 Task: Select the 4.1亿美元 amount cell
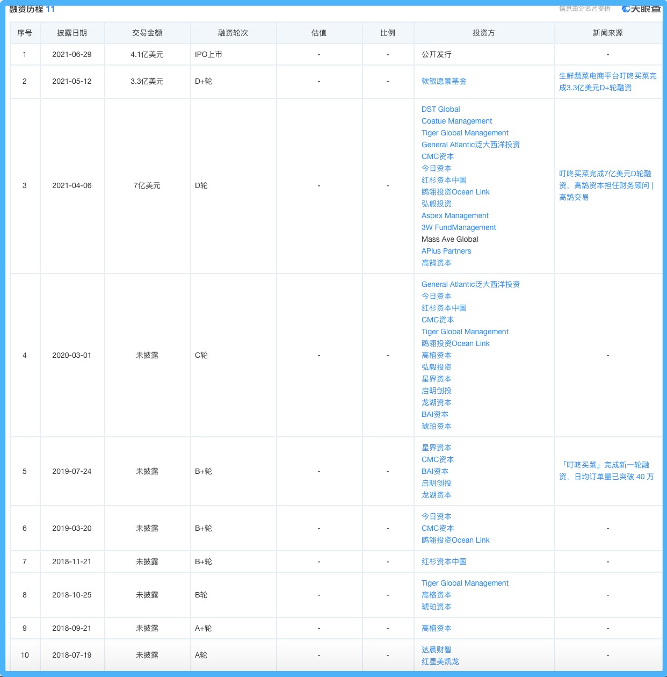(147, 54)
